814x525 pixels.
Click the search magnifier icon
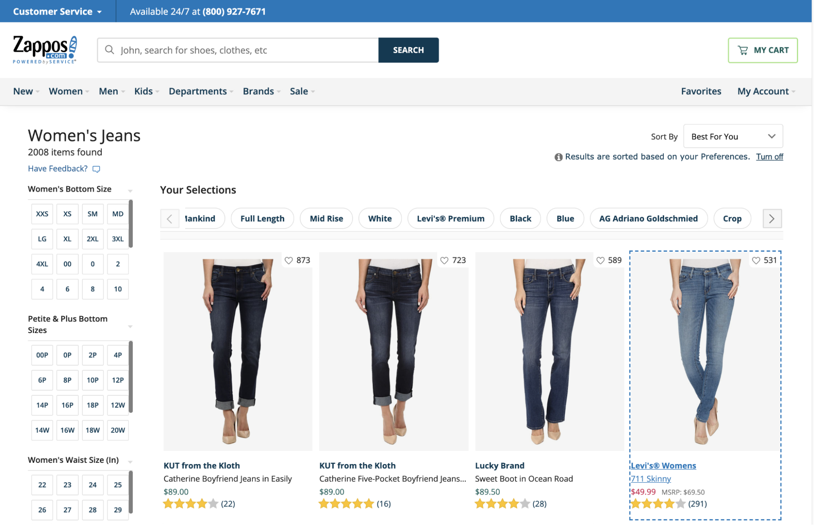pos(109,50)
